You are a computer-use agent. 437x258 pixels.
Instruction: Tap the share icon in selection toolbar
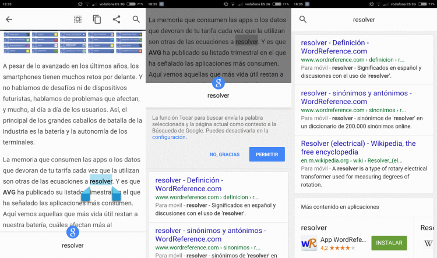(117, 19)
